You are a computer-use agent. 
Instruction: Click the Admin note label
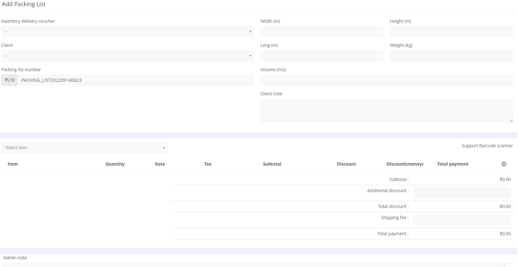[x=15, y=258]
